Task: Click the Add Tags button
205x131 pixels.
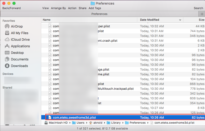Action: pos(95,8)
